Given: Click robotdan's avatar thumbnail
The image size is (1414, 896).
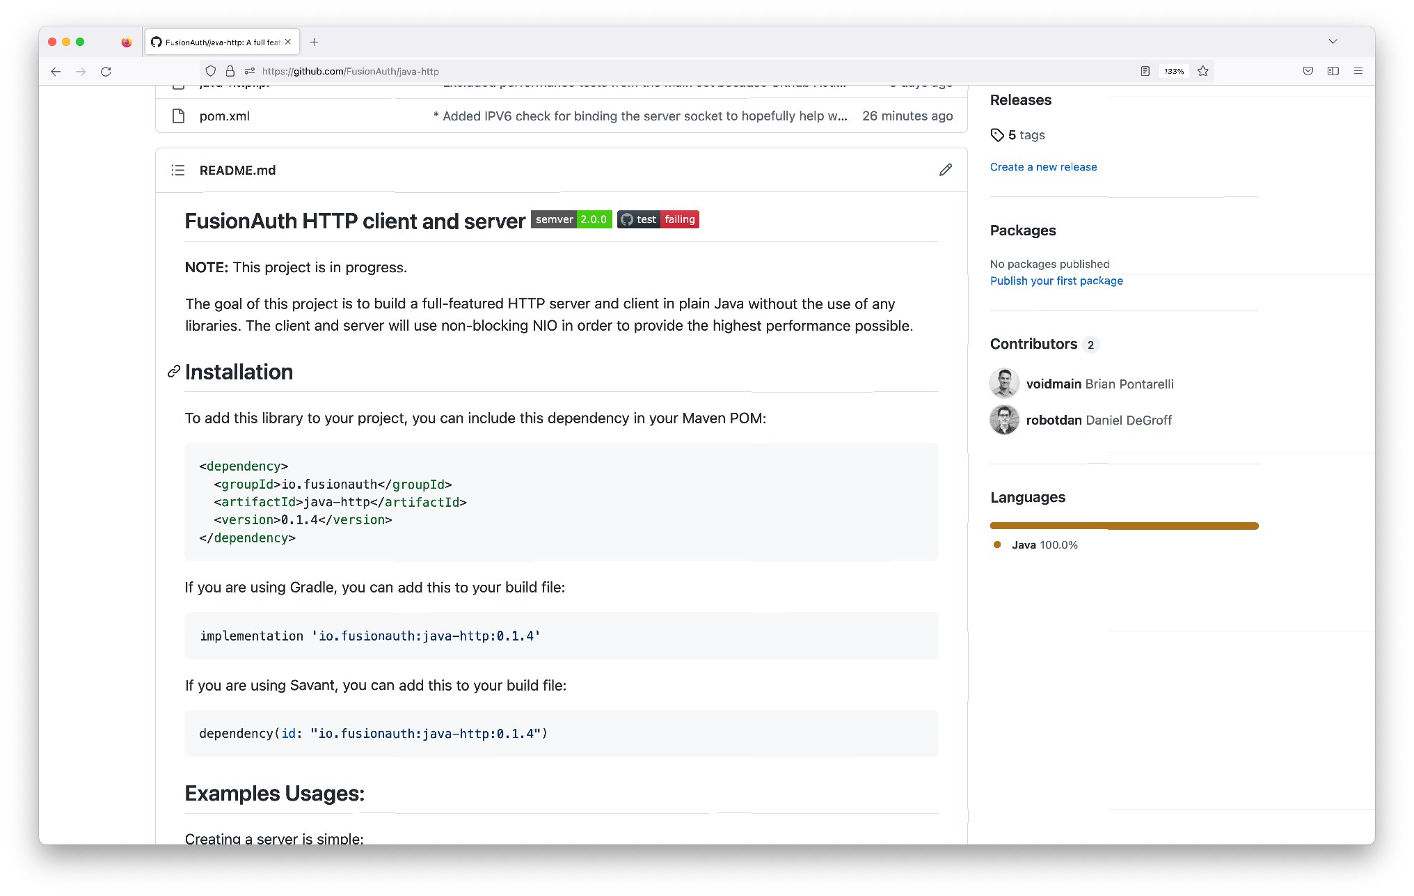Looking at the screenshot, I should (x=1004, y=420).
